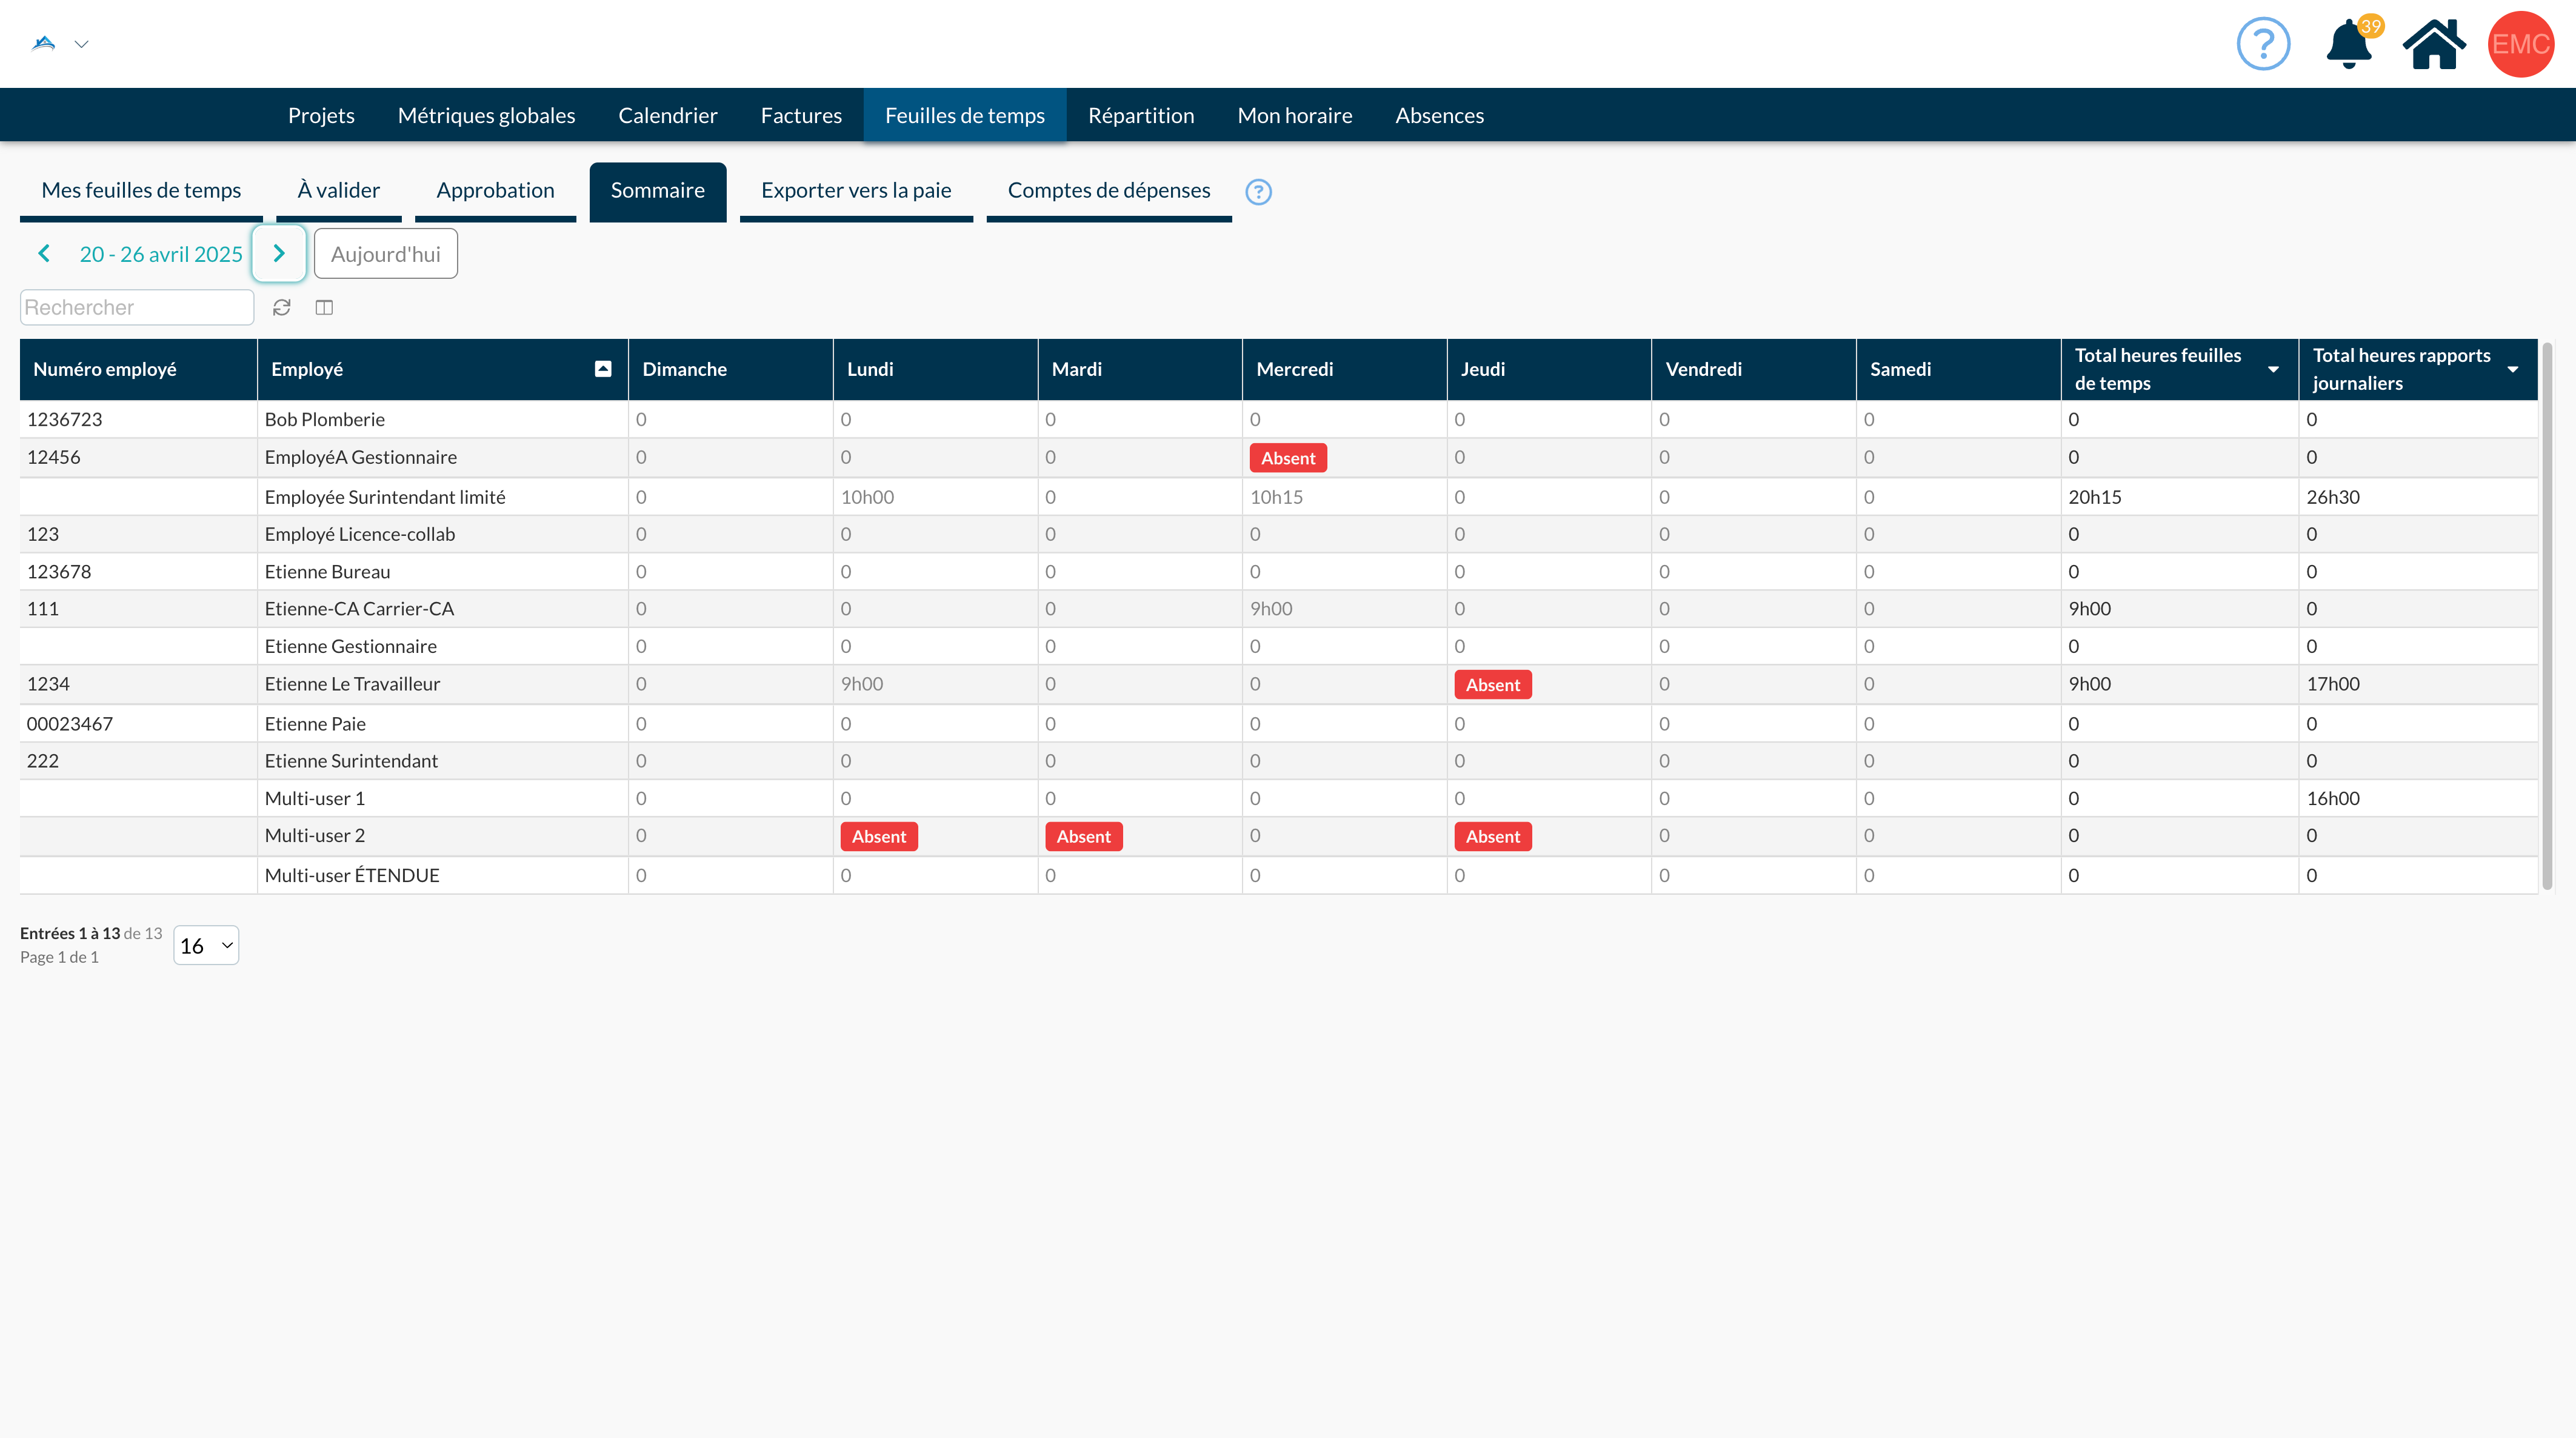Select the Bob Plomberie row name
Screen dimensions: 2576x1438
[x=325, y=420]
